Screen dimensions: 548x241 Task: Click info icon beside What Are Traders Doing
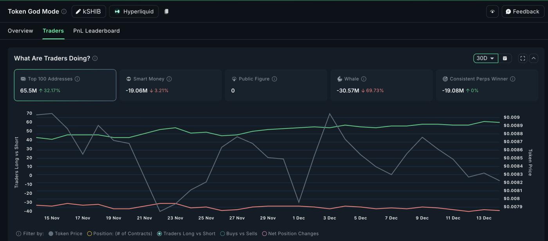95,58
